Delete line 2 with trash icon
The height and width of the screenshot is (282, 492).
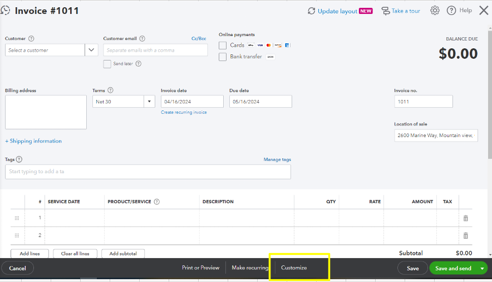pyautogui.click(x=466, y=235)
